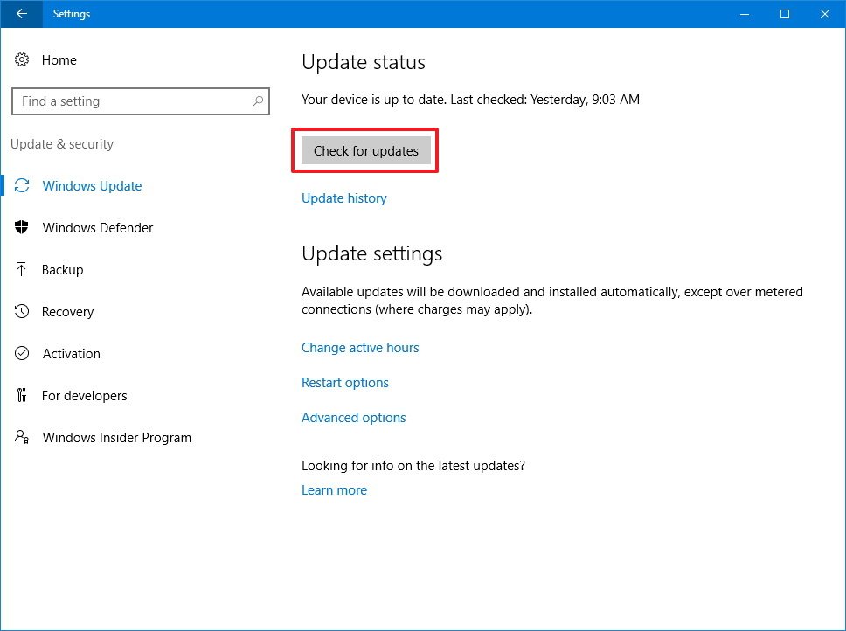The image size is (846, 631).
Task: Click the Home gear icon
Action: click(x=22, y=59)
